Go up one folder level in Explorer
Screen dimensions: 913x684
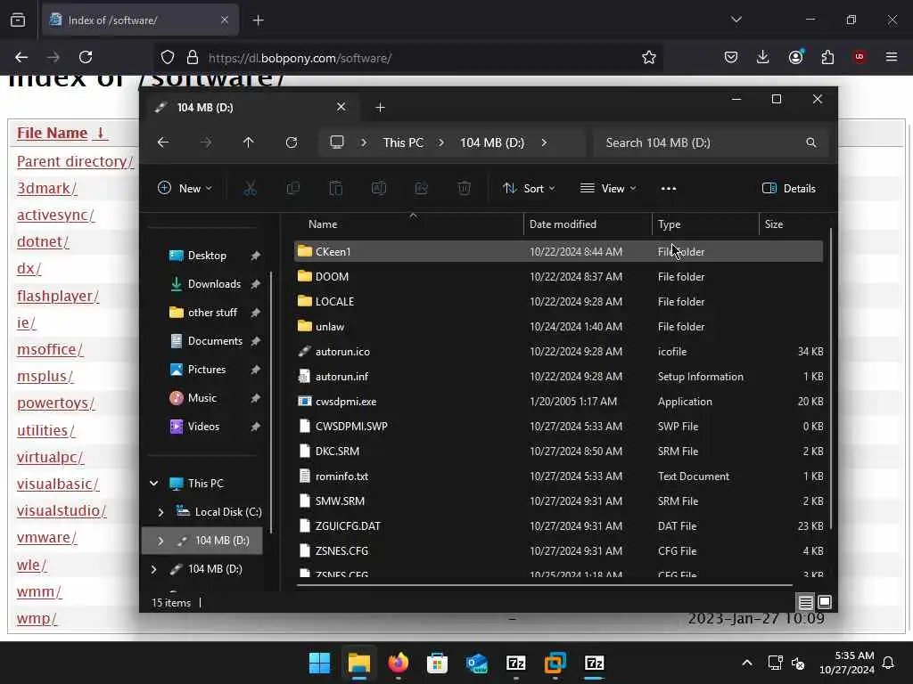click(x=249, y=142)
